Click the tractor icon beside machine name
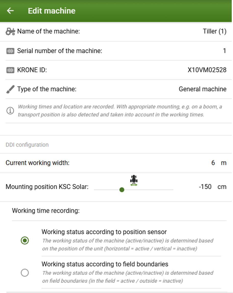This screenshot has height=293, width=233. [10, 32]
